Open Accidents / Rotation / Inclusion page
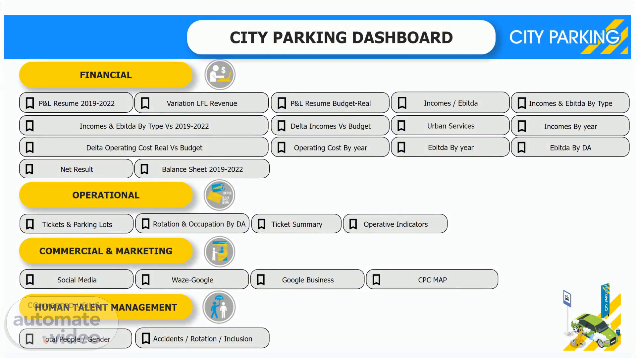This screenshot has height=358, width=636. pos(202,338)
